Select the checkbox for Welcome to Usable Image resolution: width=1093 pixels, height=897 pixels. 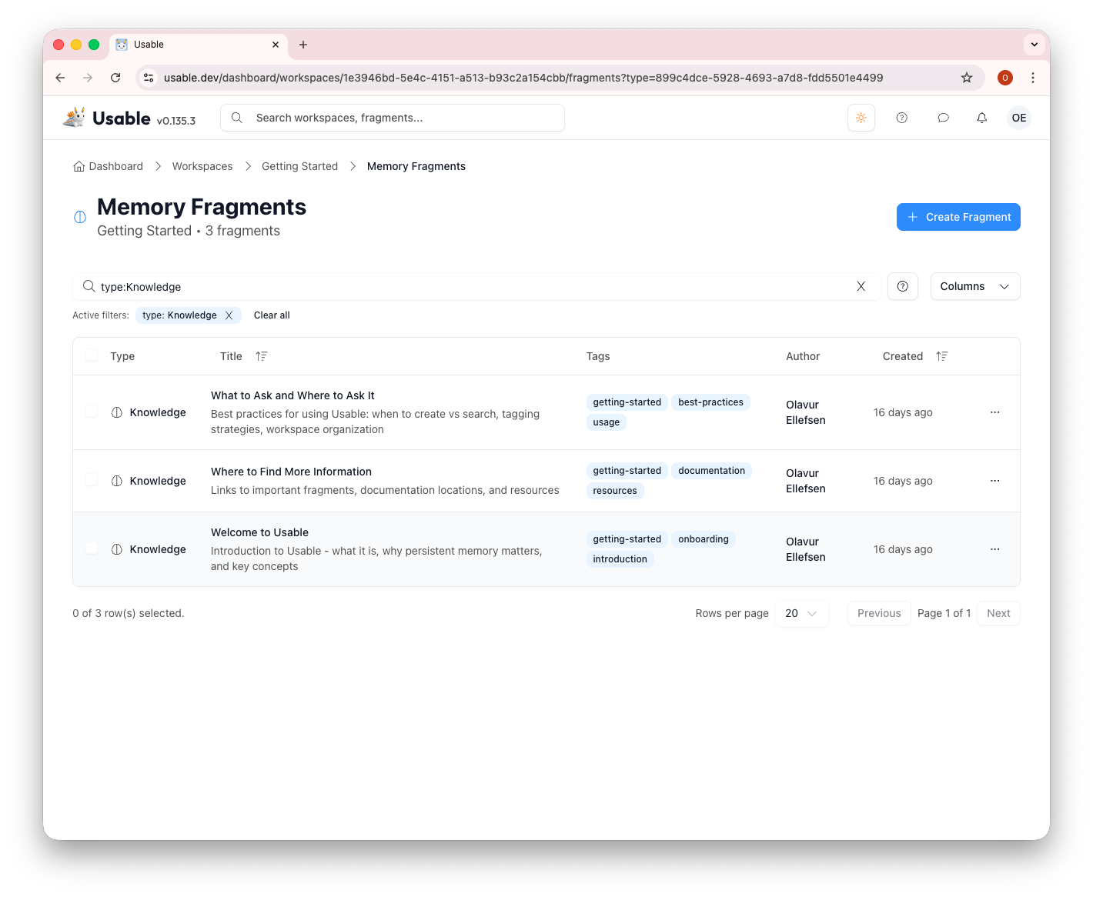tap(92, 548)
